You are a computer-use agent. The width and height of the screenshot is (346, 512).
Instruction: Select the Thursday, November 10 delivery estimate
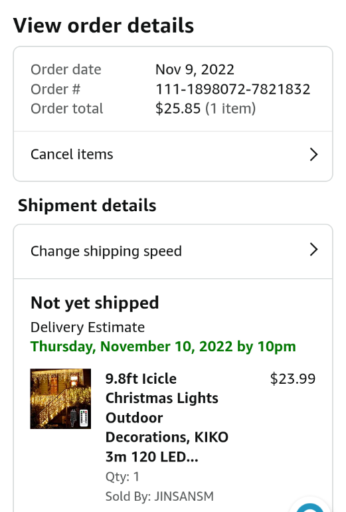pyautogui.click(x=163, y=347)
